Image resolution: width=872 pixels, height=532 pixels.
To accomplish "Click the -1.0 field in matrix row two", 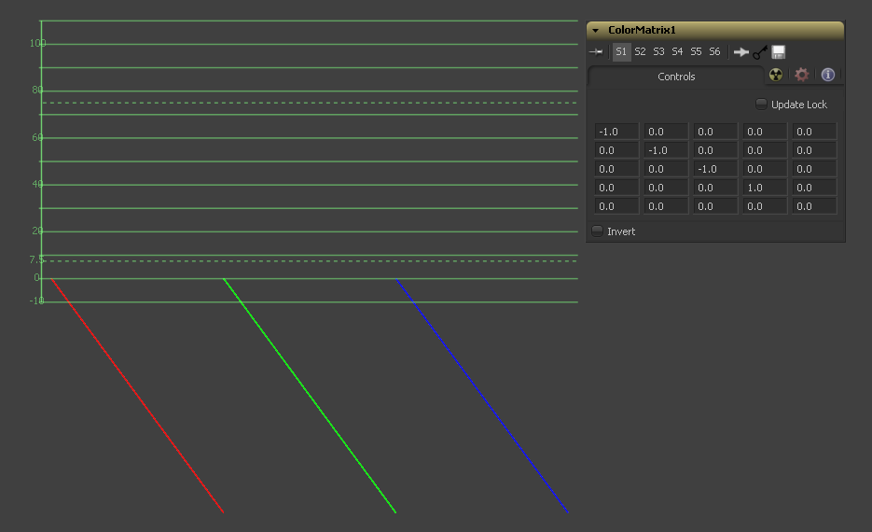I will 666,150.
